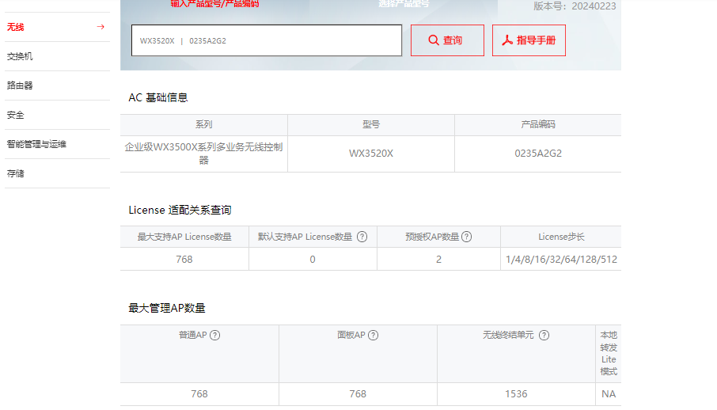This screenshot has width=717, height=410.
Task: Select product code 0235A2G2 cell
Action: (x=538, y=154)
